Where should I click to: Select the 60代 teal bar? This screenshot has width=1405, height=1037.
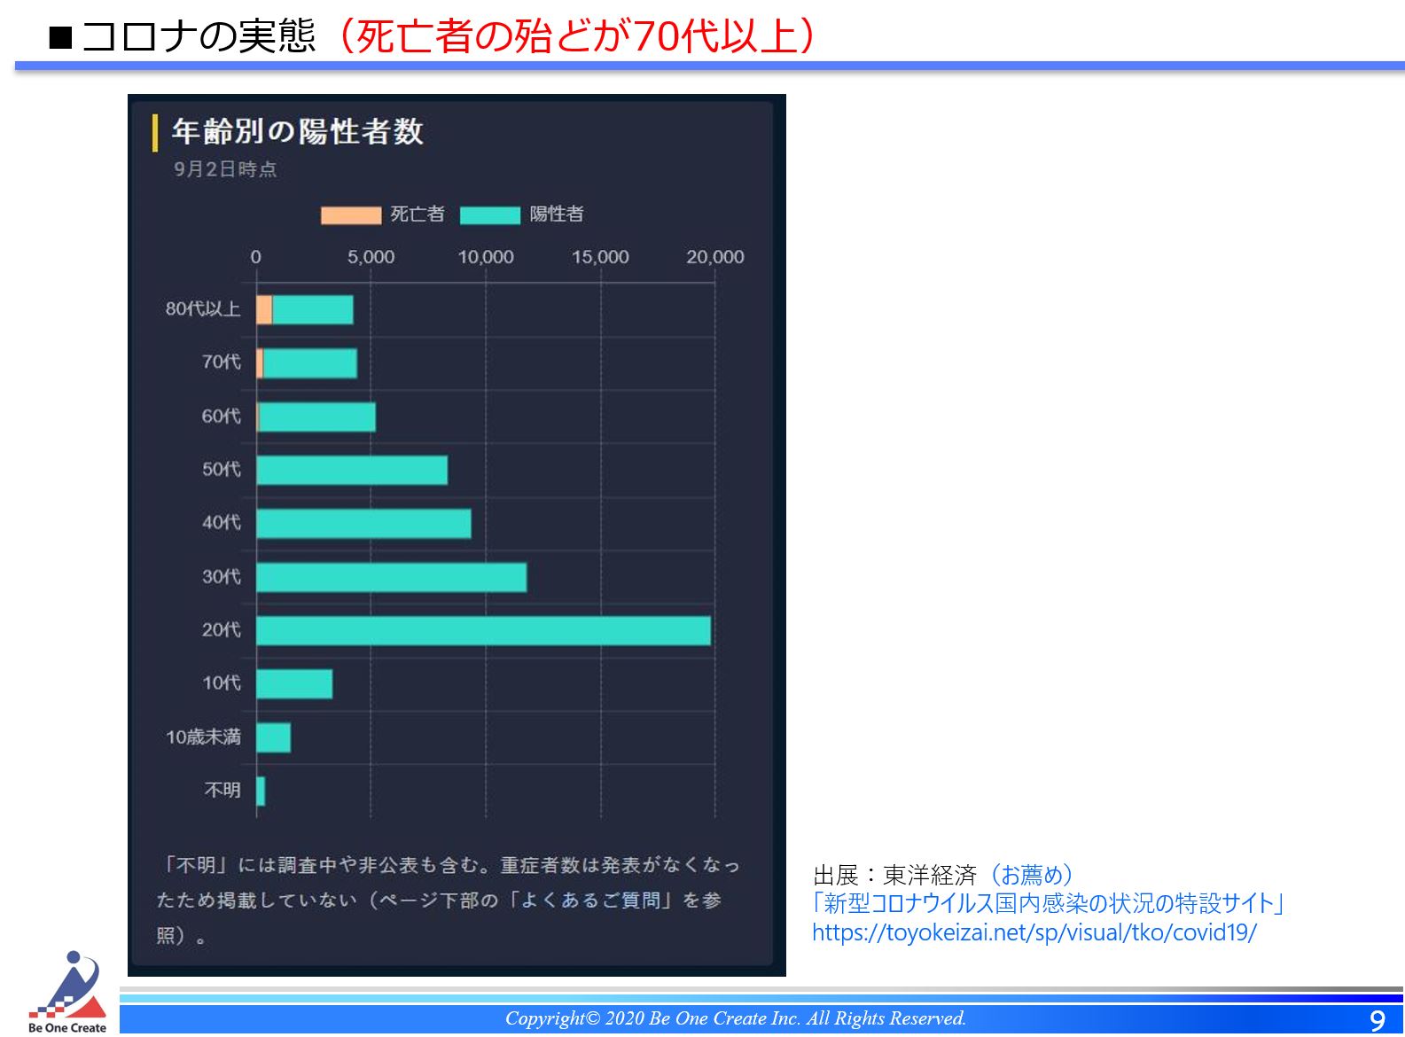click(x=317, y=417)
